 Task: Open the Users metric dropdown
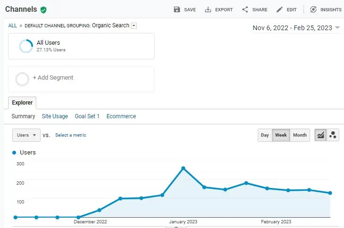(x=26, y=135)
